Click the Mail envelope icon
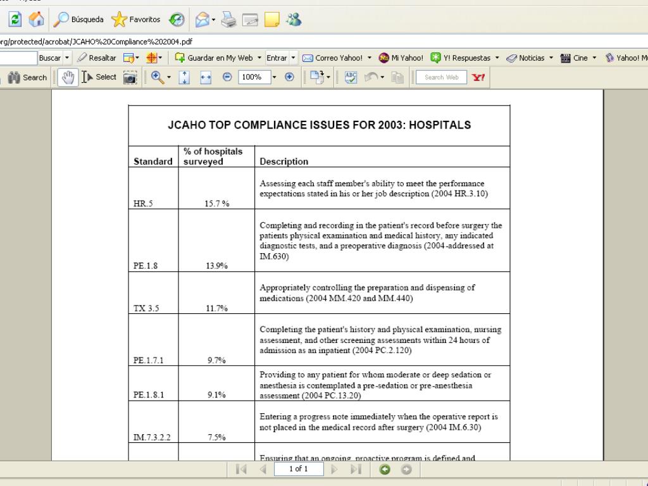Image resolution: width=648 pixels, height=486 pixels. (x=202, y=19)
